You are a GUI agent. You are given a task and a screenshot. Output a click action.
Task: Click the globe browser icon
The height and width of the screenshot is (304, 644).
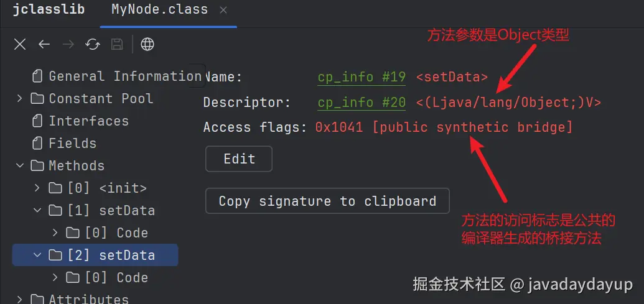[x=147, y=44]
